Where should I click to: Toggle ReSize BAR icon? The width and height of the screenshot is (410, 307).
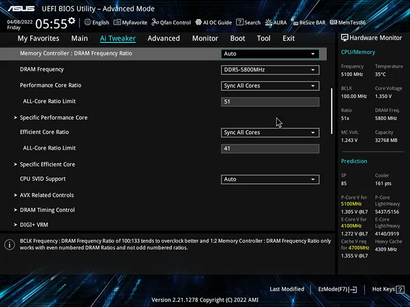tap(294, 22)
